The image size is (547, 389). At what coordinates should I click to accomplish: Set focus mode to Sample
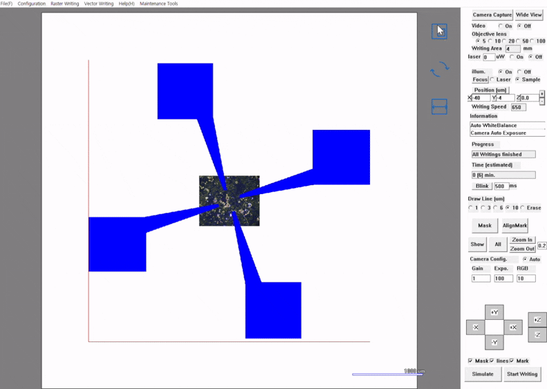pos(517,79)
